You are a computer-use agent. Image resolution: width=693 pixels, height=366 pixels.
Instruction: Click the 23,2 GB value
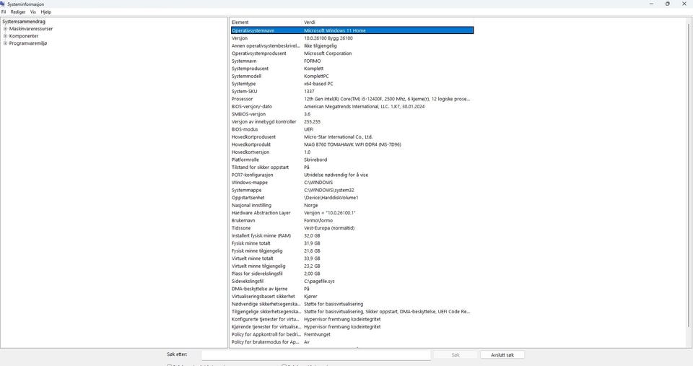pyautogui.click(x=312, y=266)
